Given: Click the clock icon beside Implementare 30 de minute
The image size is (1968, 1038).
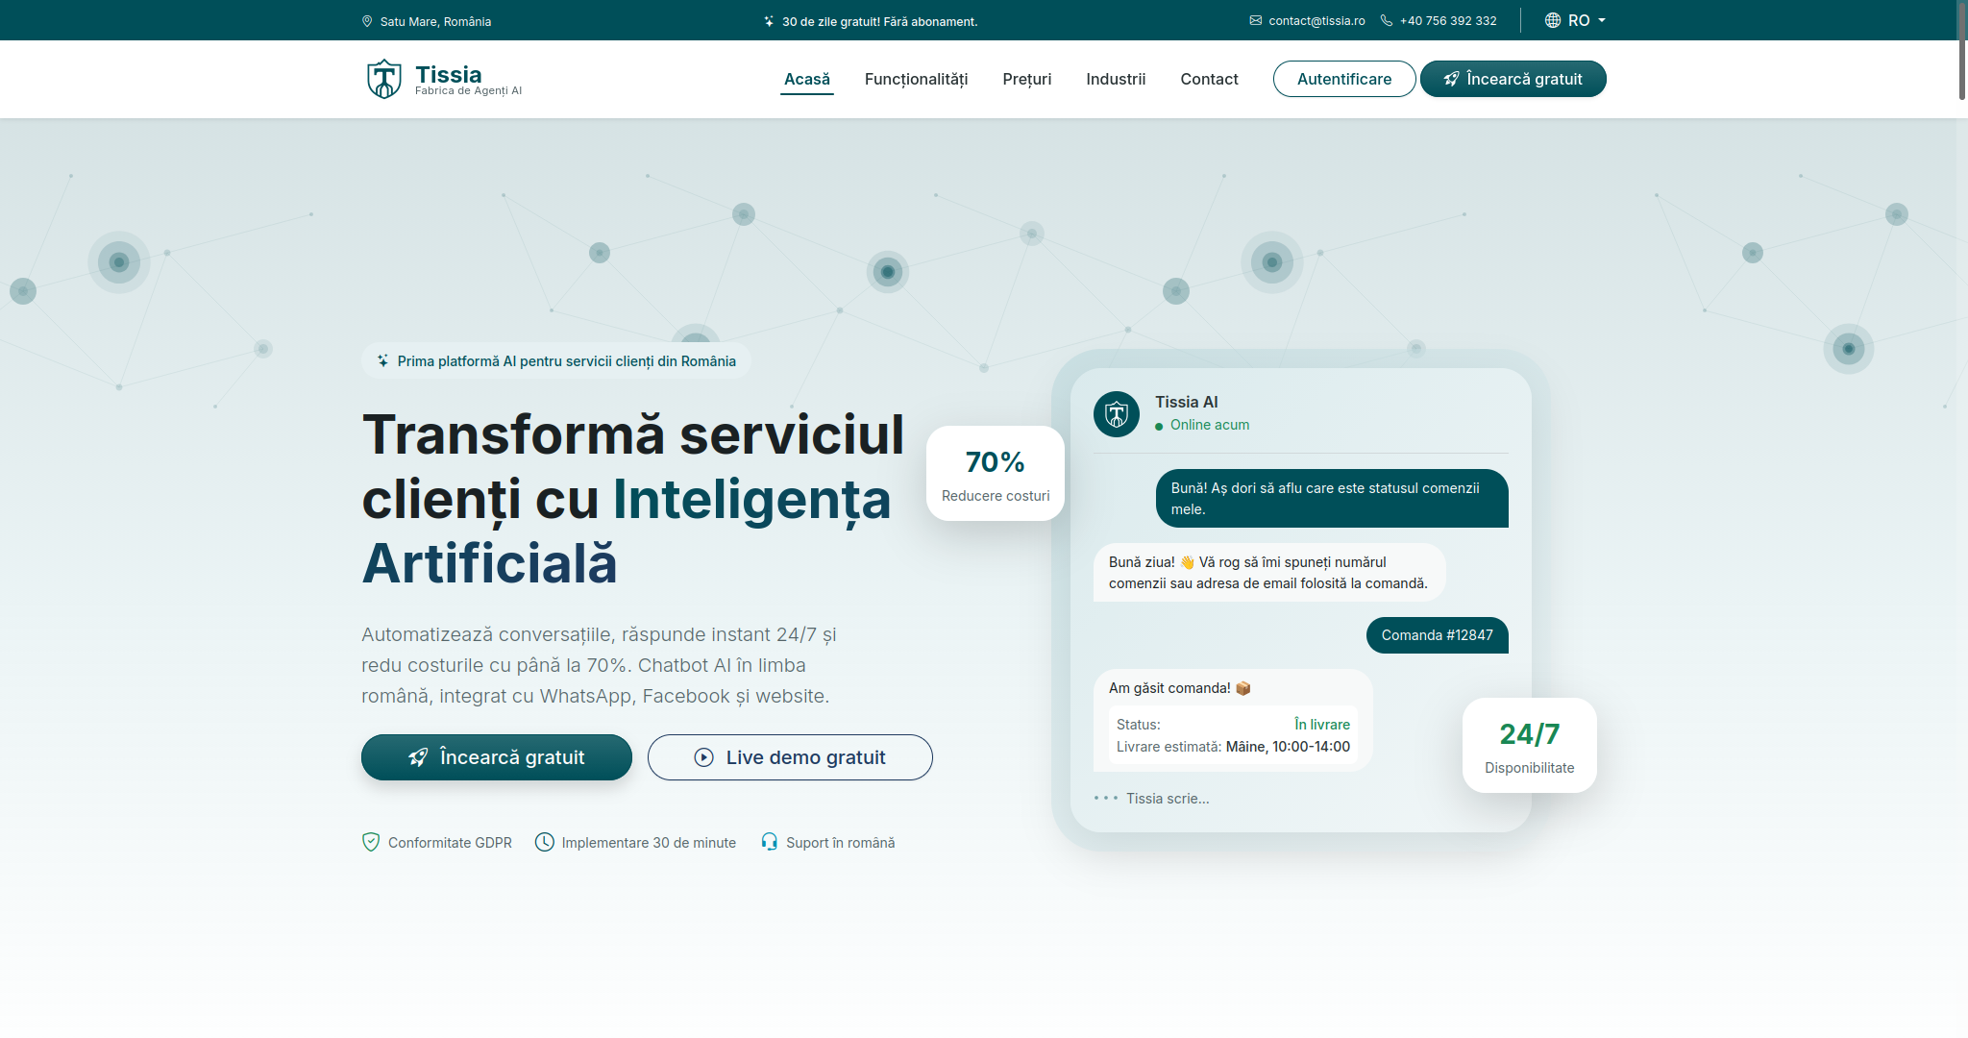Looking at the screenshot, I should [x=545, y=842].
